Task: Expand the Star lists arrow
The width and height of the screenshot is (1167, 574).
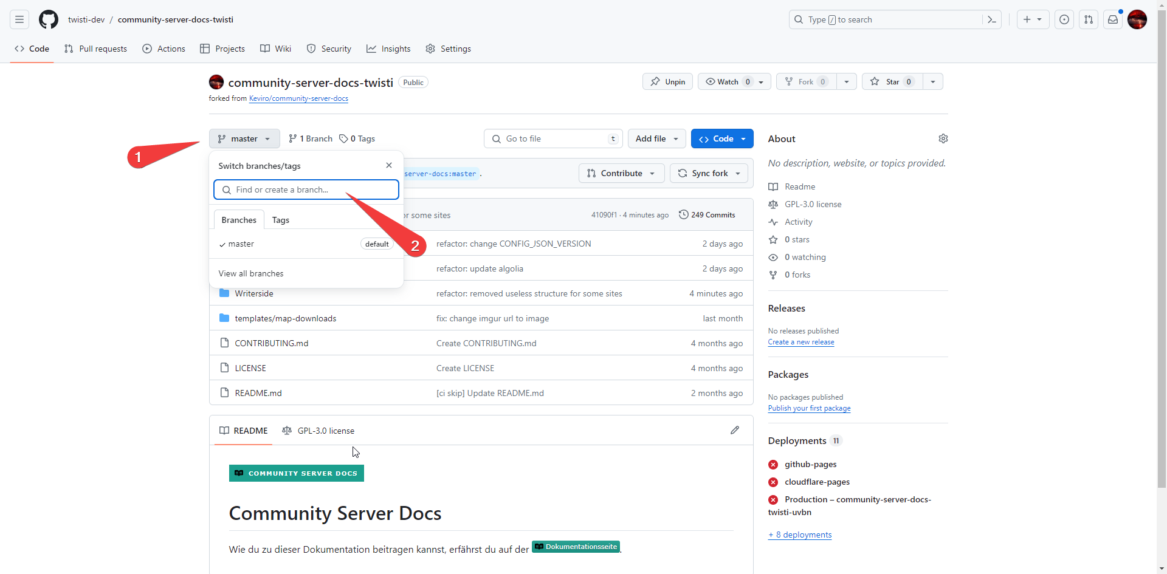Action: [x=933, y=81]
